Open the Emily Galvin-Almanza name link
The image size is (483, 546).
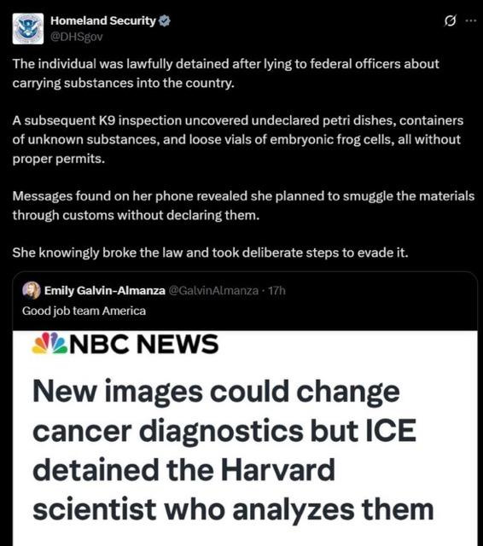[104, 290]
